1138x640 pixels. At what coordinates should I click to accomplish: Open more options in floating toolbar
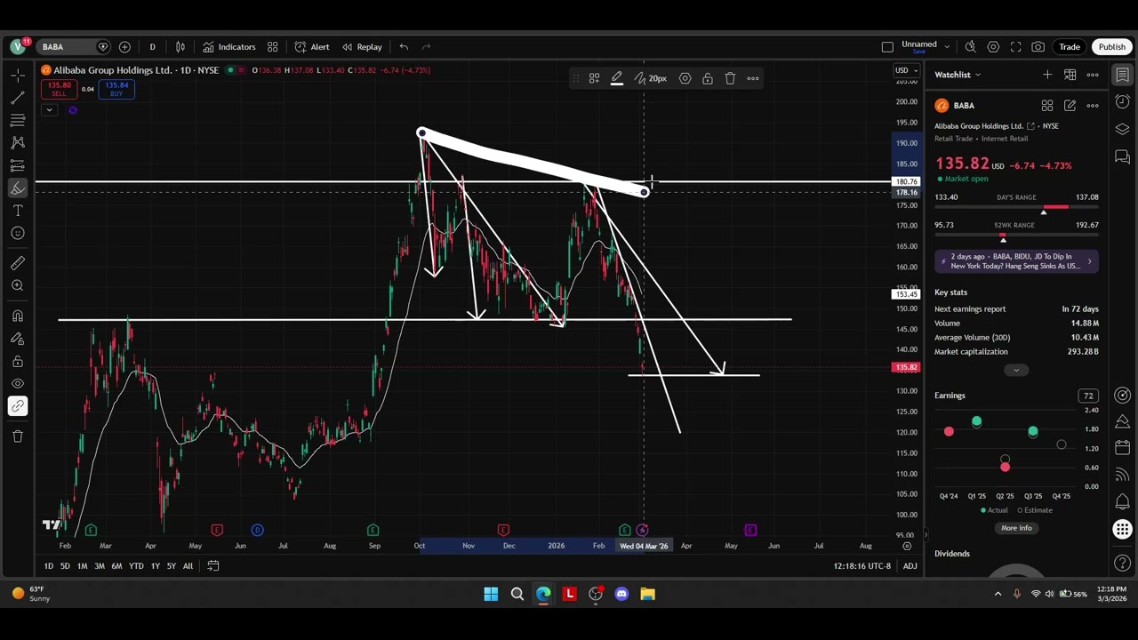[753, 78]
